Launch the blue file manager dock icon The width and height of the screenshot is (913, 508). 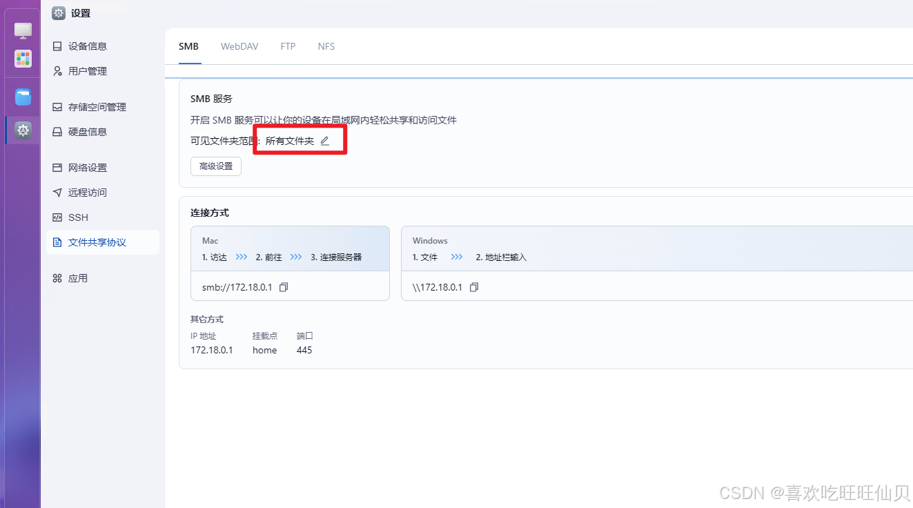(23, 97)
